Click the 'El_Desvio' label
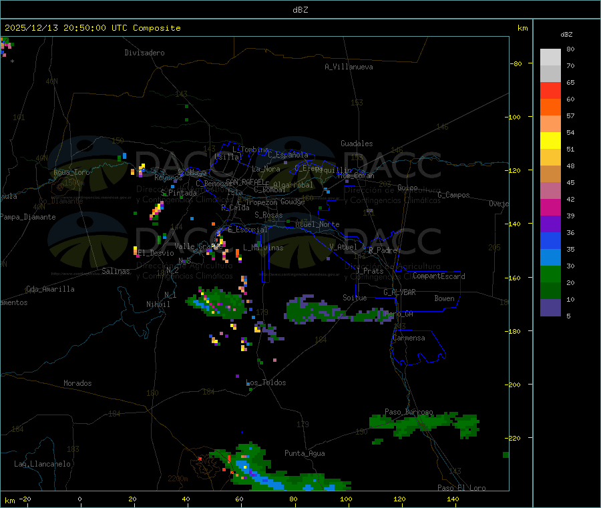The height and width of the screenshot is (508, 601). click(x=156, y=253)
